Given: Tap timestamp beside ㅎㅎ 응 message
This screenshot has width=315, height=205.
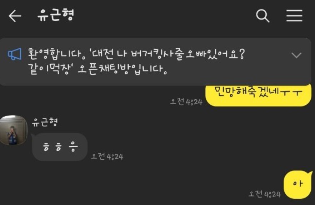Looking at the screenshot, I should 107,157.
